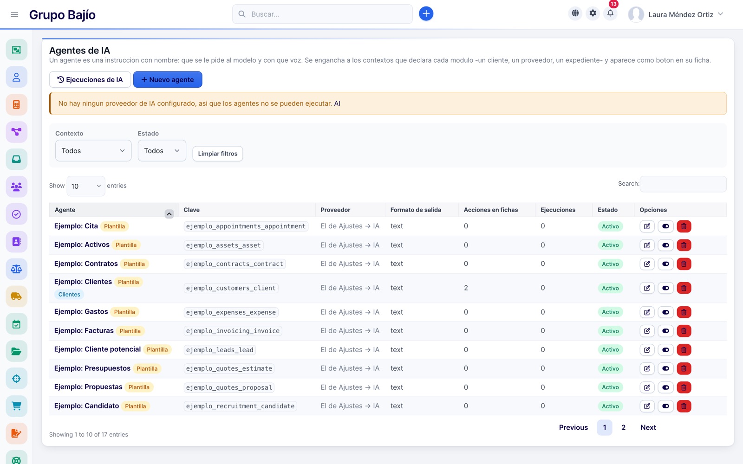Toggle status of Ejemplo: Gastos agent
Viewport: 743px width, 464px height.
coord(665,312)
